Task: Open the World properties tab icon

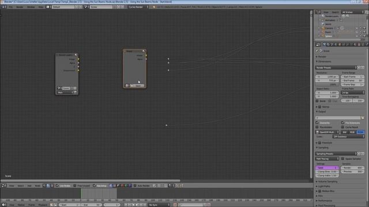Action: pos(336,44)
